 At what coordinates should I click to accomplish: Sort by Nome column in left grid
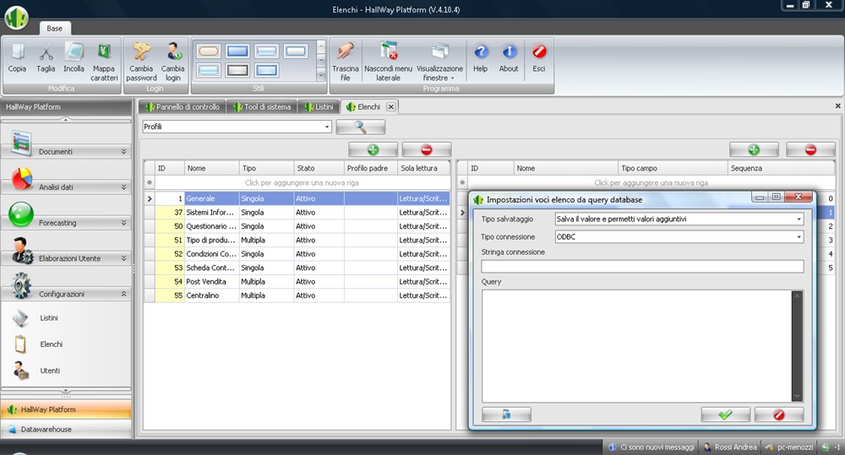(x=212, y=168)
